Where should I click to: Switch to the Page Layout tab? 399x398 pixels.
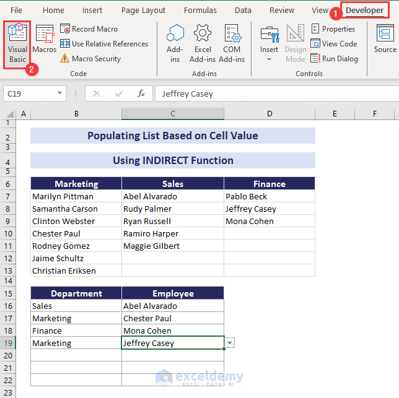click(143, 10)
